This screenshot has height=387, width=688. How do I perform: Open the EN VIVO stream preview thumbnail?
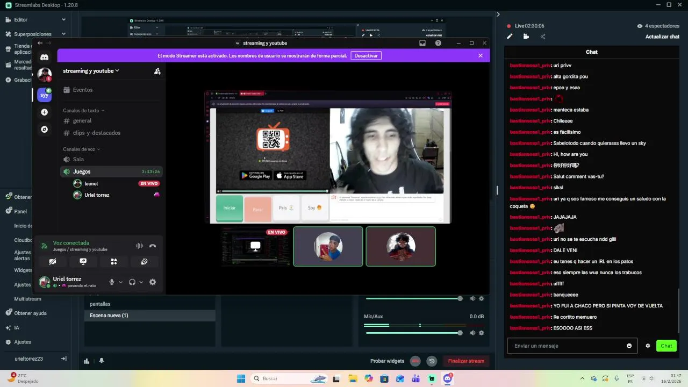click(255, 246)
